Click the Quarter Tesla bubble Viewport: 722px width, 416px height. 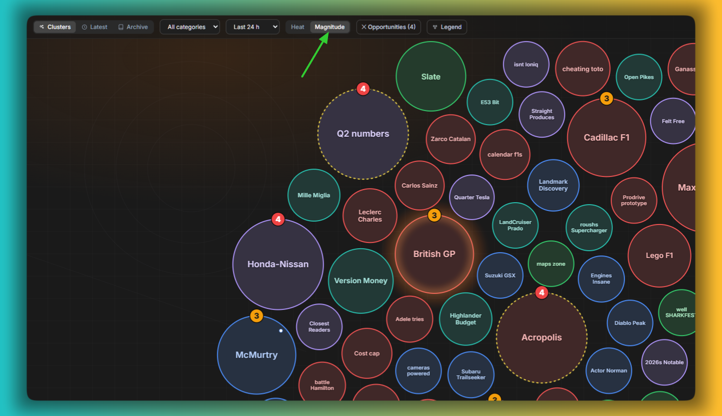(472, 197)
